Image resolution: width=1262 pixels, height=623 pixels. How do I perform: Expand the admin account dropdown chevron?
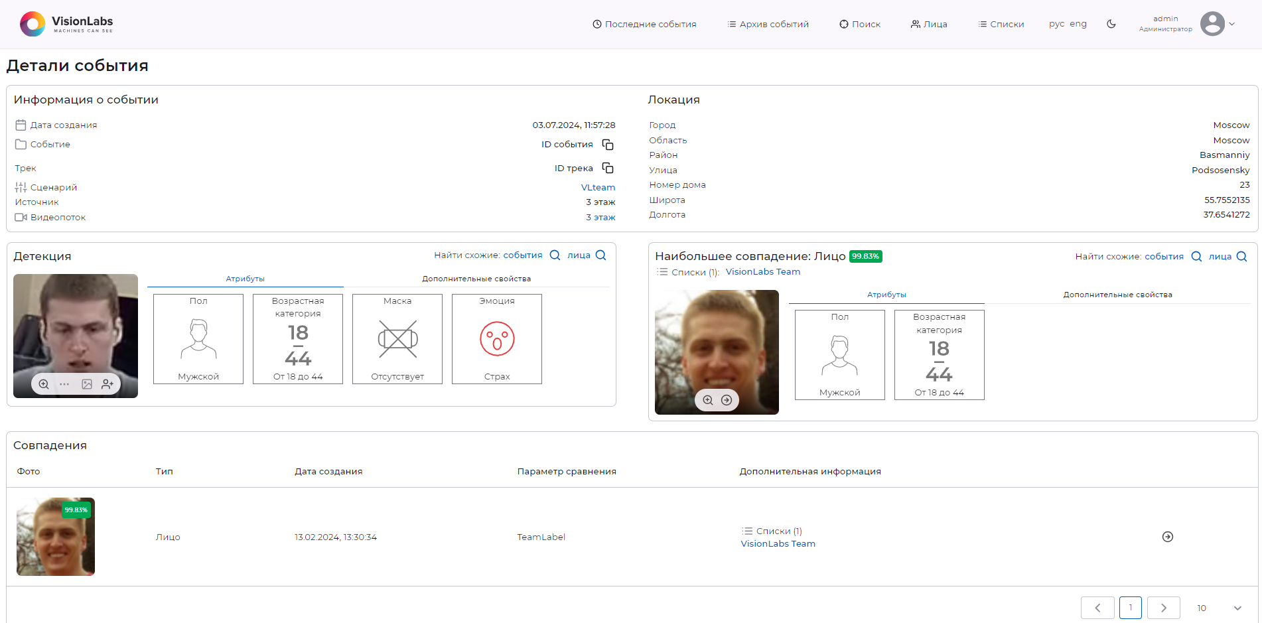coord(1232,24)
